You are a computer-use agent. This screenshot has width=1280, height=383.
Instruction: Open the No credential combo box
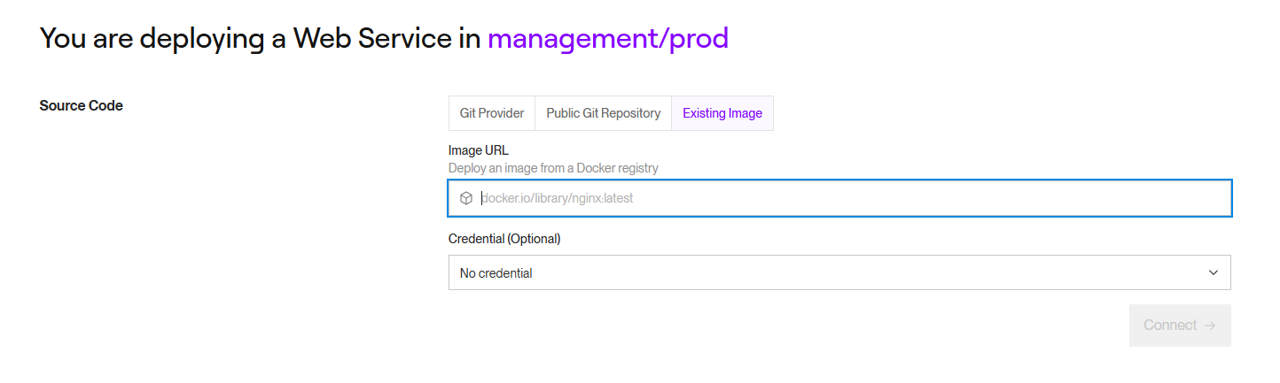(x=839, y=272)
